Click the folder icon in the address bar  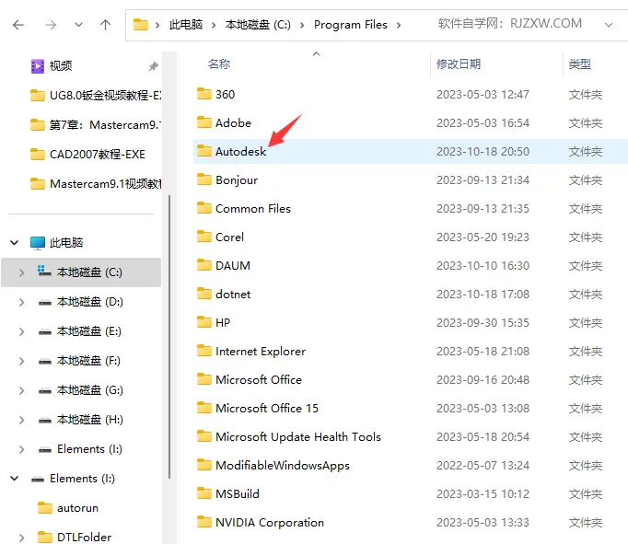[x=141, y=25]
